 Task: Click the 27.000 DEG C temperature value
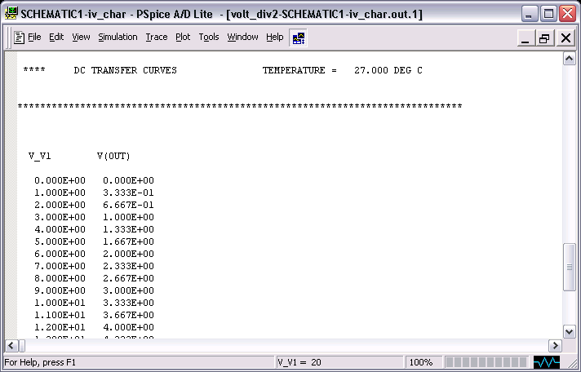(388, 70)
